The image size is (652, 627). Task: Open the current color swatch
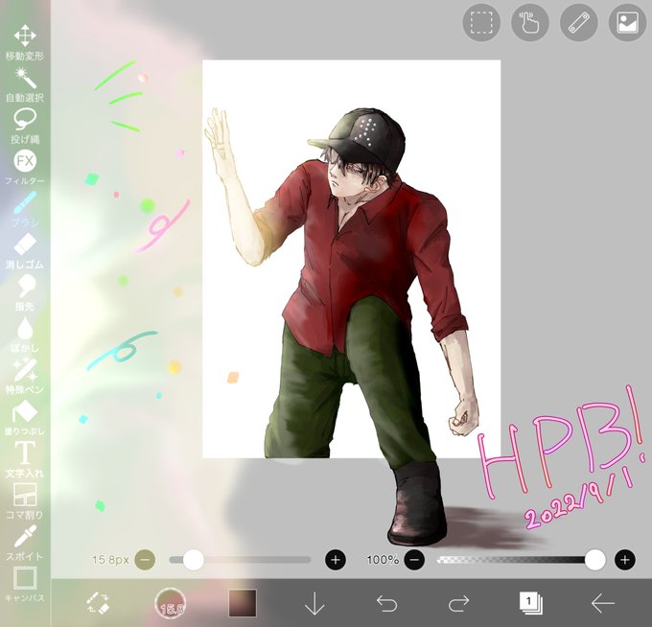[243, 603]
